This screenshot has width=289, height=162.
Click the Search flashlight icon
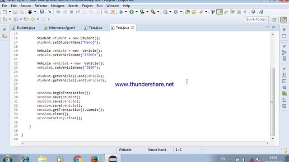pyautogui.click(x=201, y=12)
